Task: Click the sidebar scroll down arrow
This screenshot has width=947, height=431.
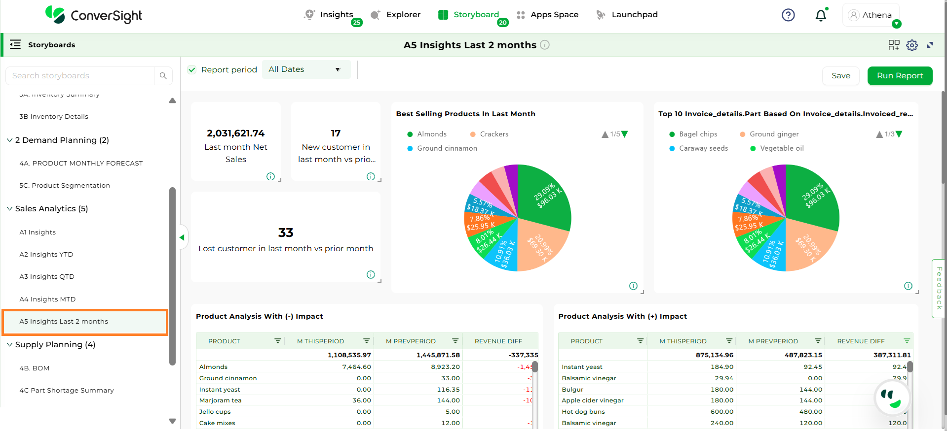Action: (x=172, y=421)
